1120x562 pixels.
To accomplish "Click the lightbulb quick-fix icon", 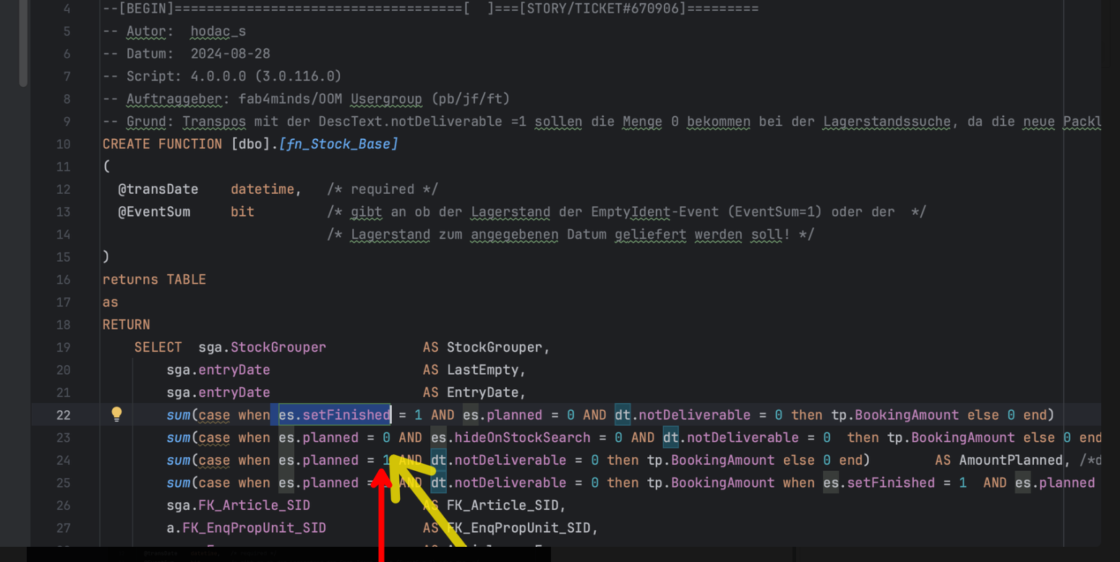I will pyautogui.click(x=116, y=414).
